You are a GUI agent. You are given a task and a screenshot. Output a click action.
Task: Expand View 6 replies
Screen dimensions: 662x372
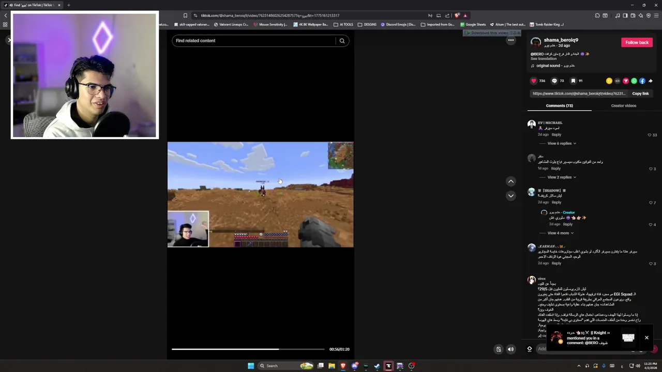tap(562, 143)
